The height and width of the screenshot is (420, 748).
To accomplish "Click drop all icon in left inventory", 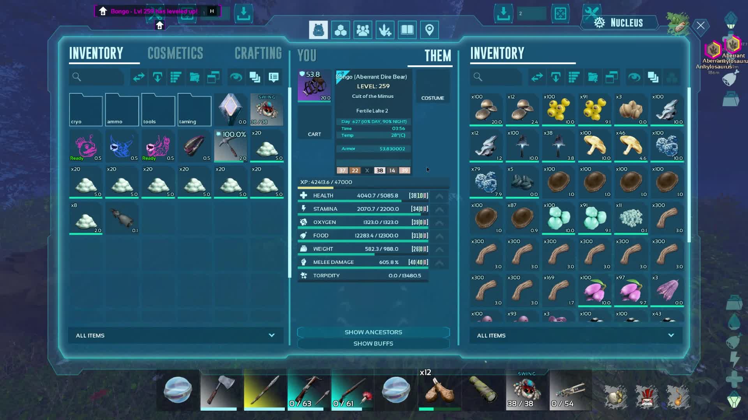I will pyautogui.click(x=157, y=77).
